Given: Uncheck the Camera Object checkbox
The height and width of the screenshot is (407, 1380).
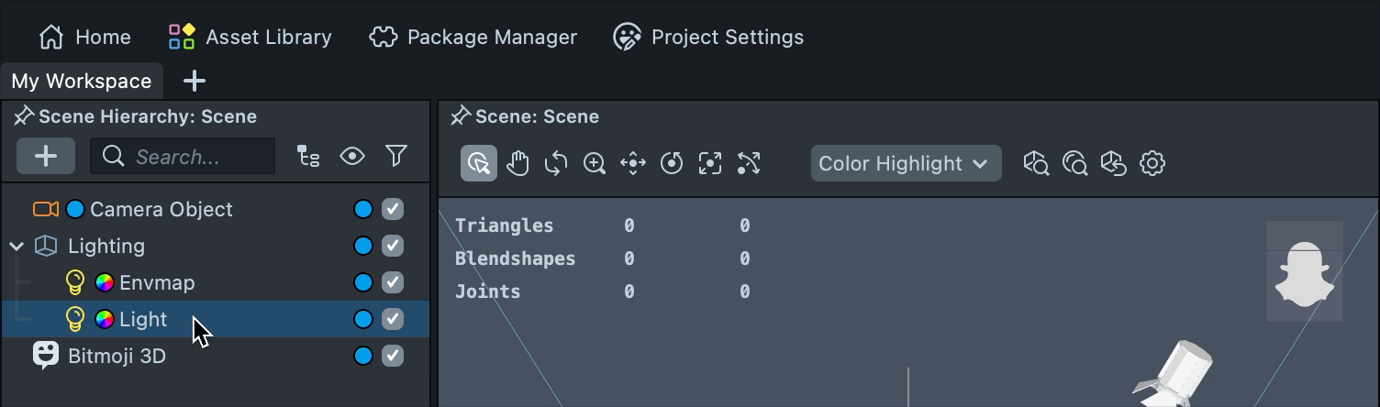Looking at the screenshot, I should tap(393, 210).
